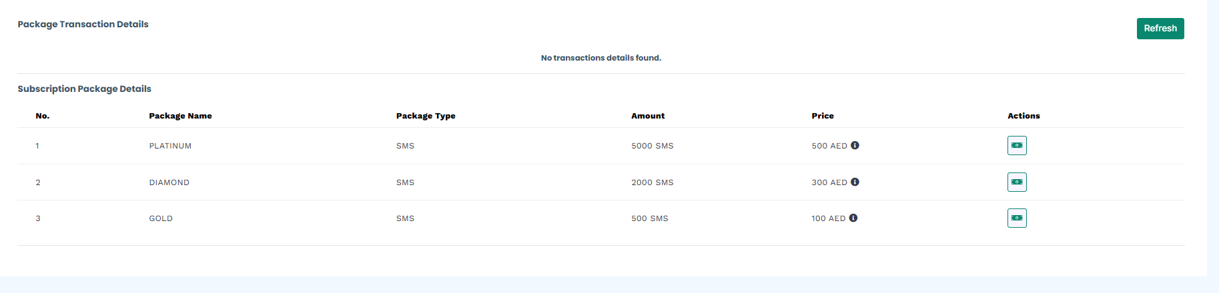Select the 5000 SMS amount cell

(x=653, y=146)
